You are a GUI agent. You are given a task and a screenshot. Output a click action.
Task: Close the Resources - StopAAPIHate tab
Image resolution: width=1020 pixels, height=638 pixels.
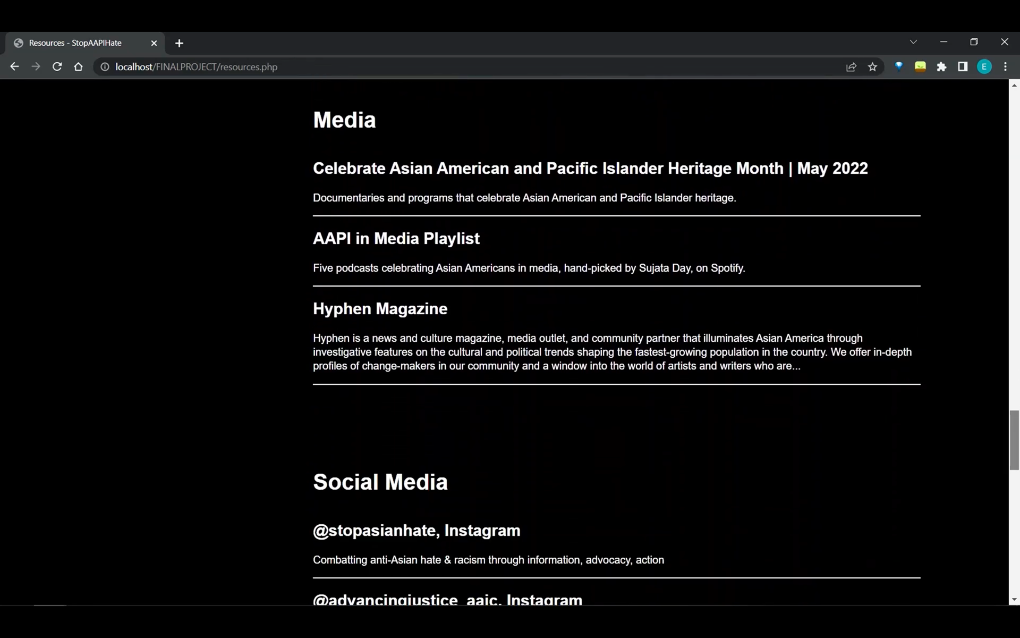tap(154, 43)
